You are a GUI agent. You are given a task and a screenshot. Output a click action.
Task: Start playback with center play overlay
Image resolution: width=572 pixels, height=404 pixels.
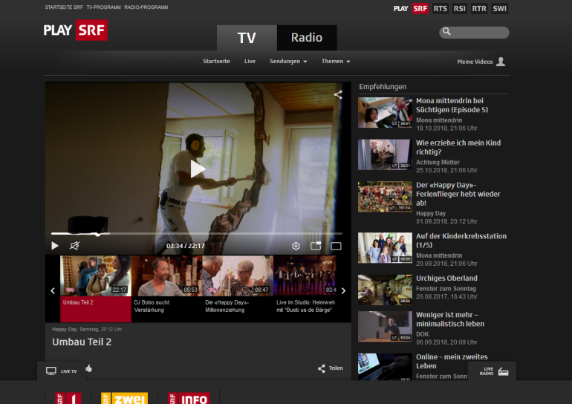198,169
